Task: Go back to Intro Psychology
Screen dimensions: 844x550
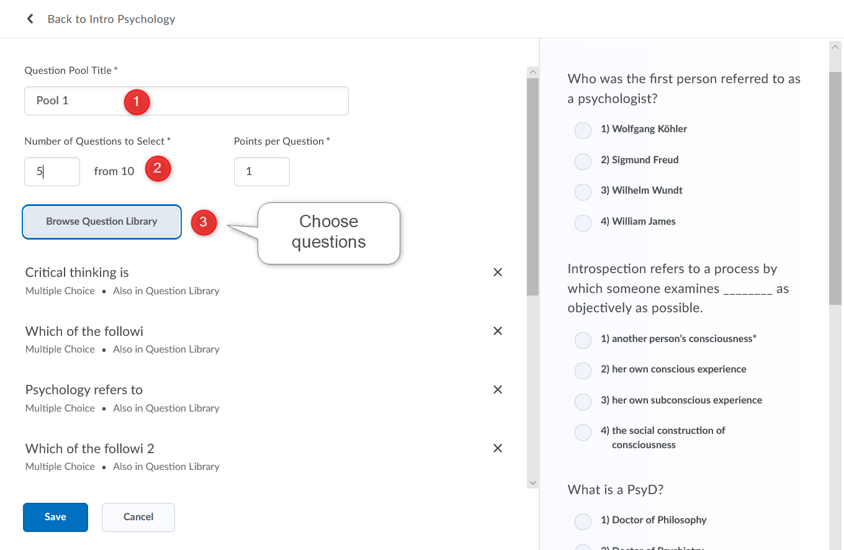Action: 111,19
